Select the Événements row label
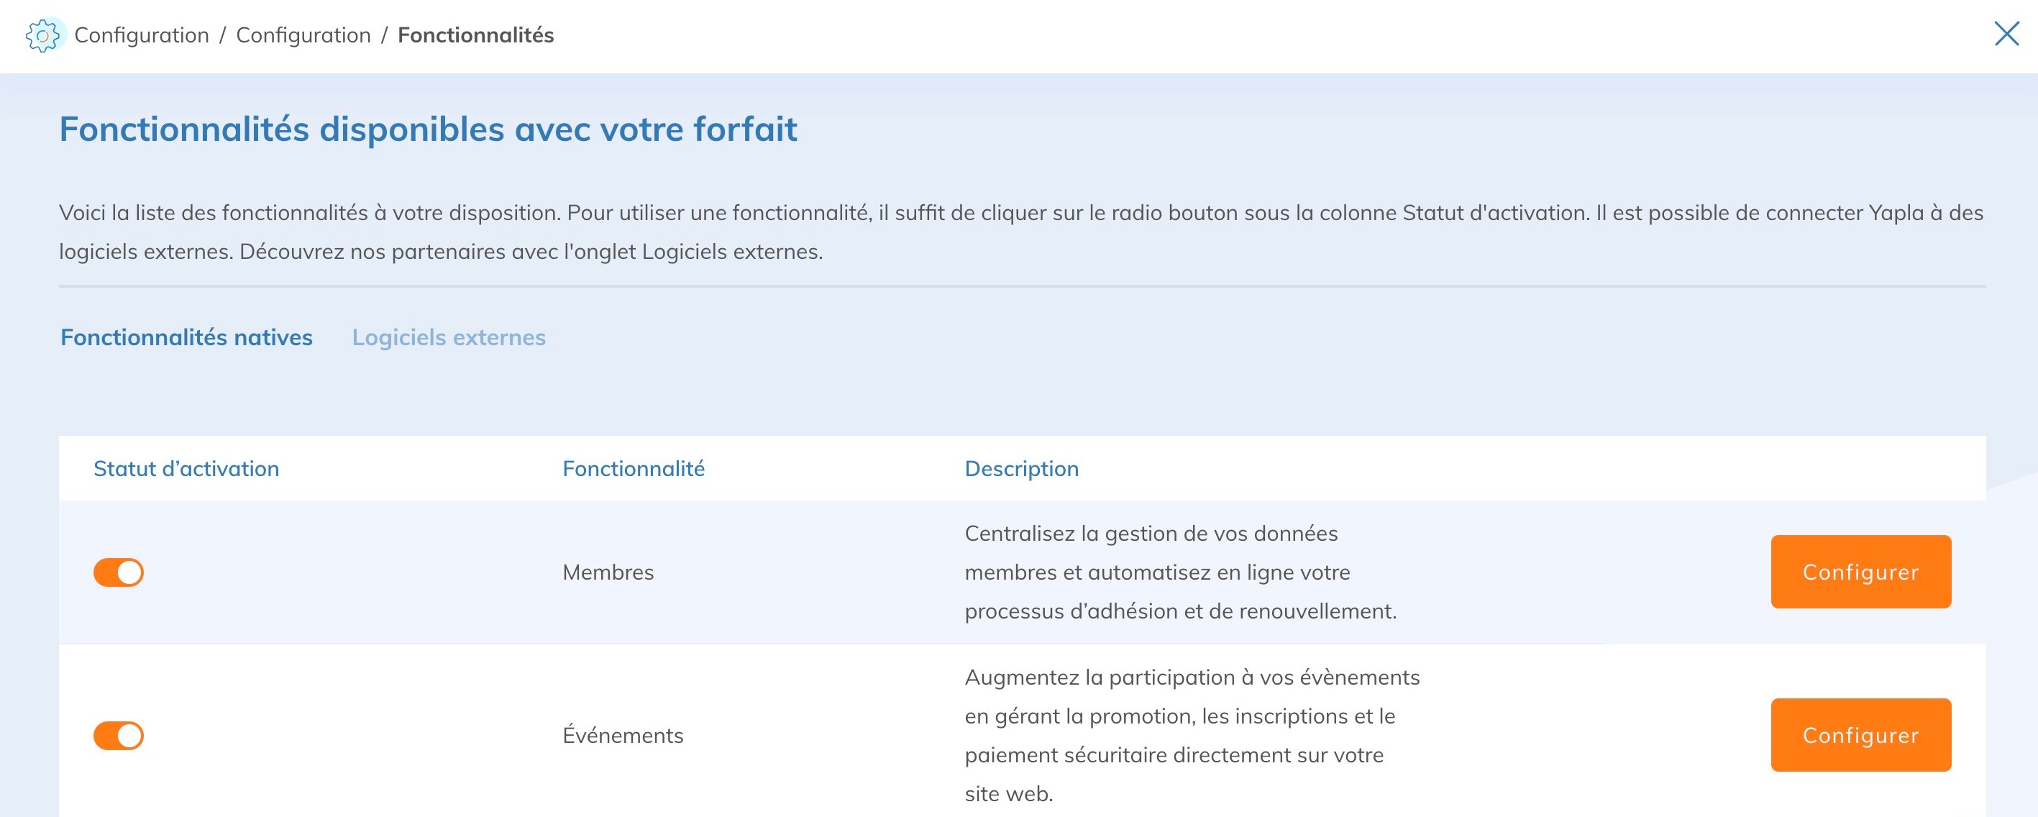This screenshot has width=2038, height=817. click(x=623, y=735)
